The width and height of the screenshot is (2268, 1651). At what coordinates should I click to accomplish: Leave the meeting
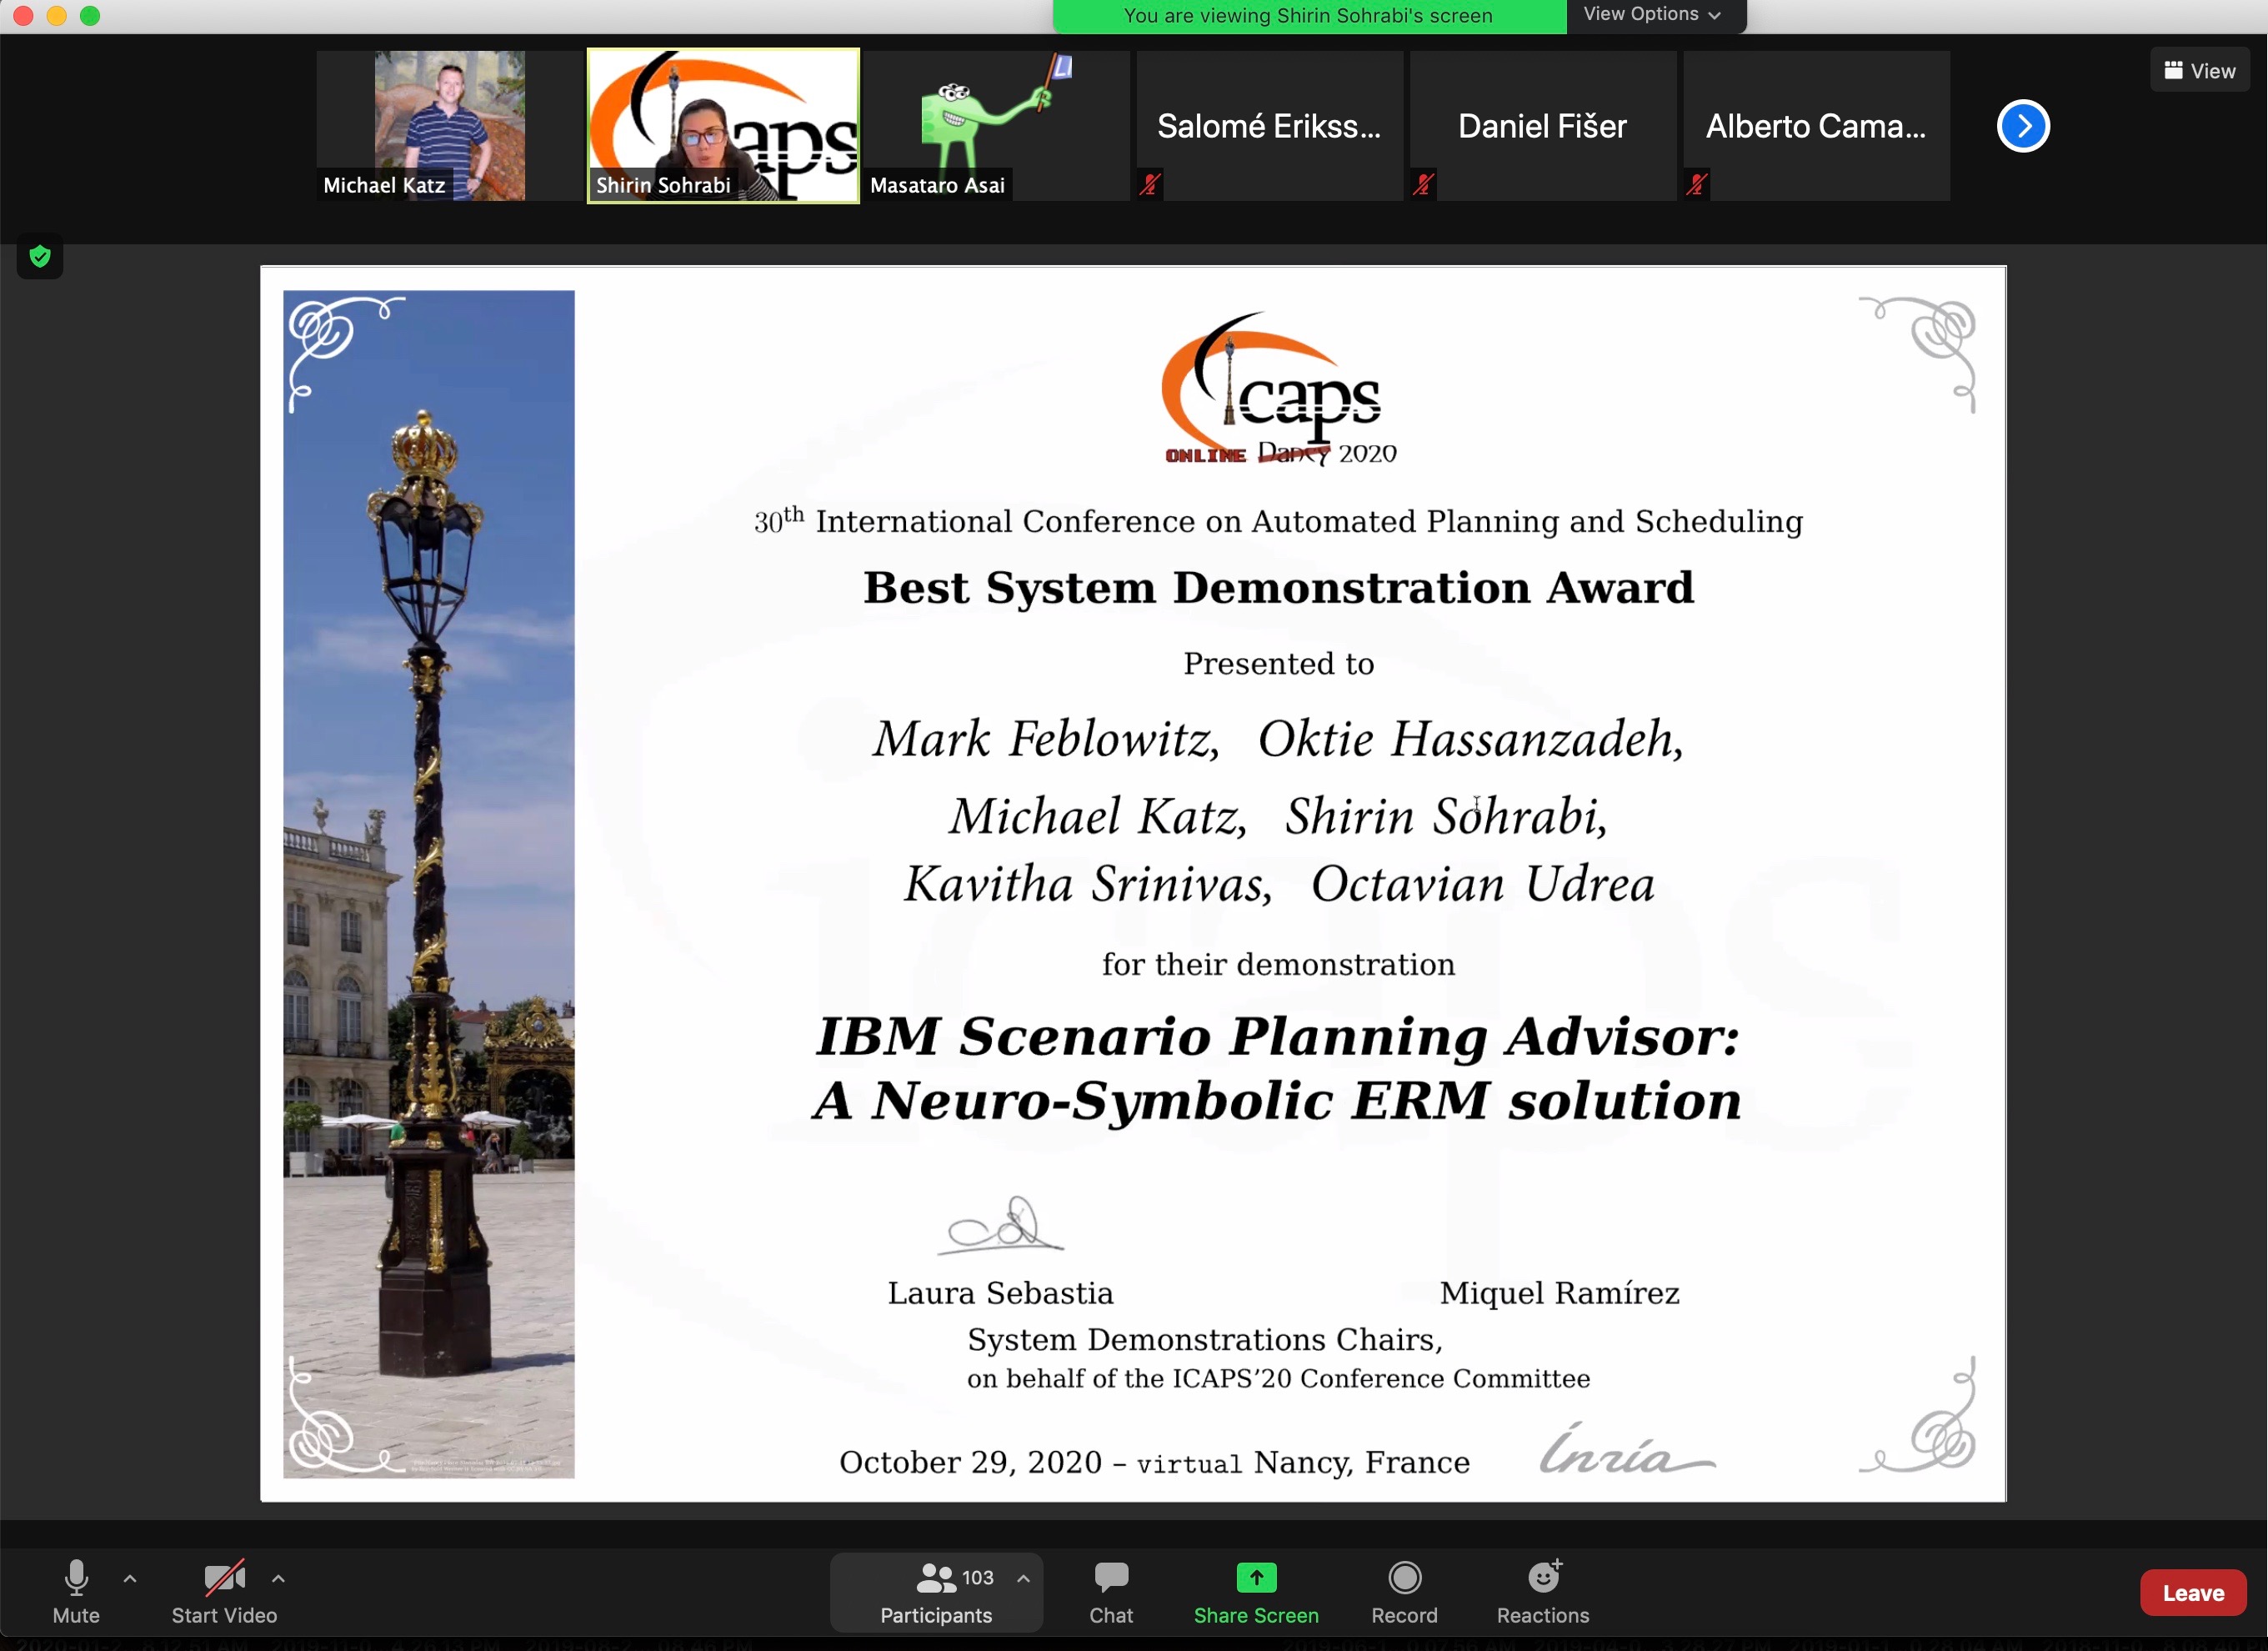[x=2192, y=1592]
